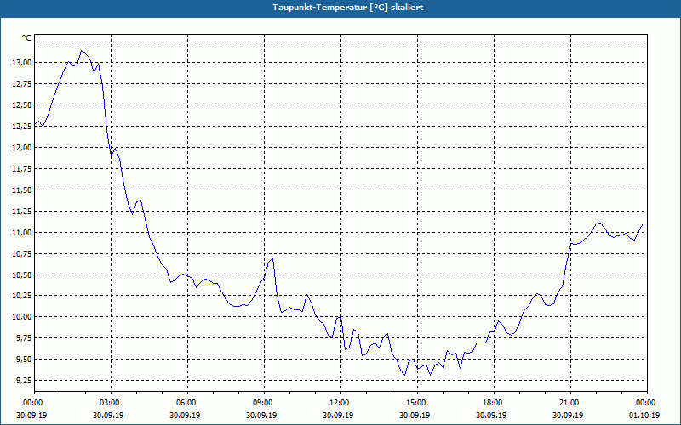Select the 10,75 y-axis label
This screenshot has width=681, height=425.
tap(22, 253)
